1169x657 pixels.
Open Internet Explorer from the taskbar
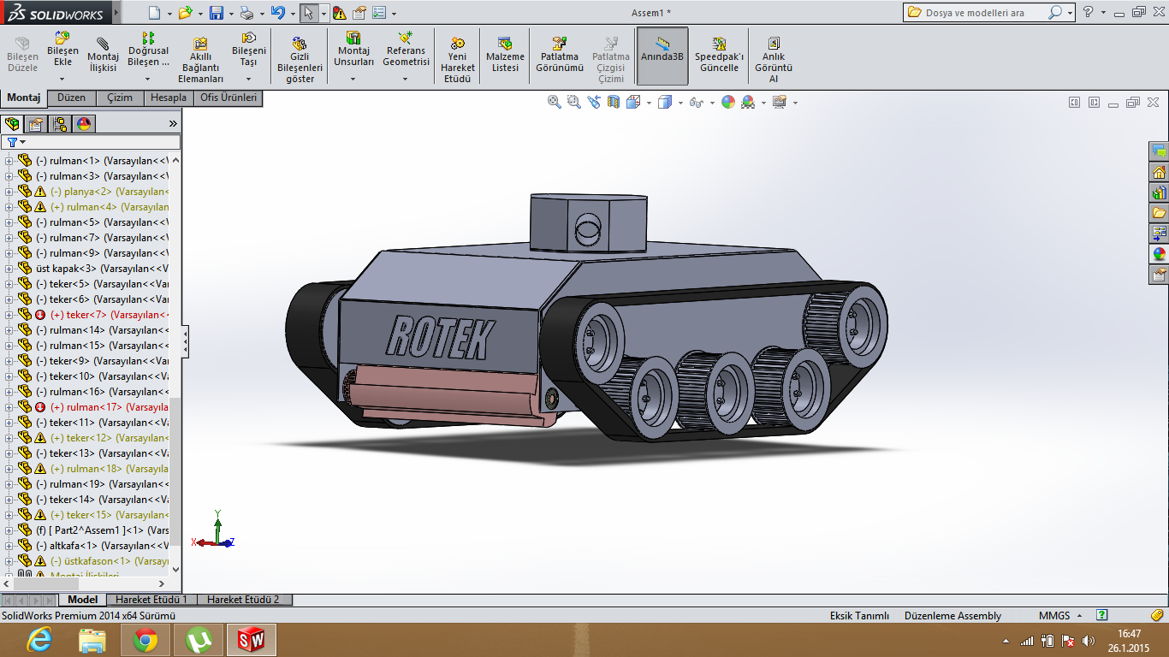[x=39, y=639]
